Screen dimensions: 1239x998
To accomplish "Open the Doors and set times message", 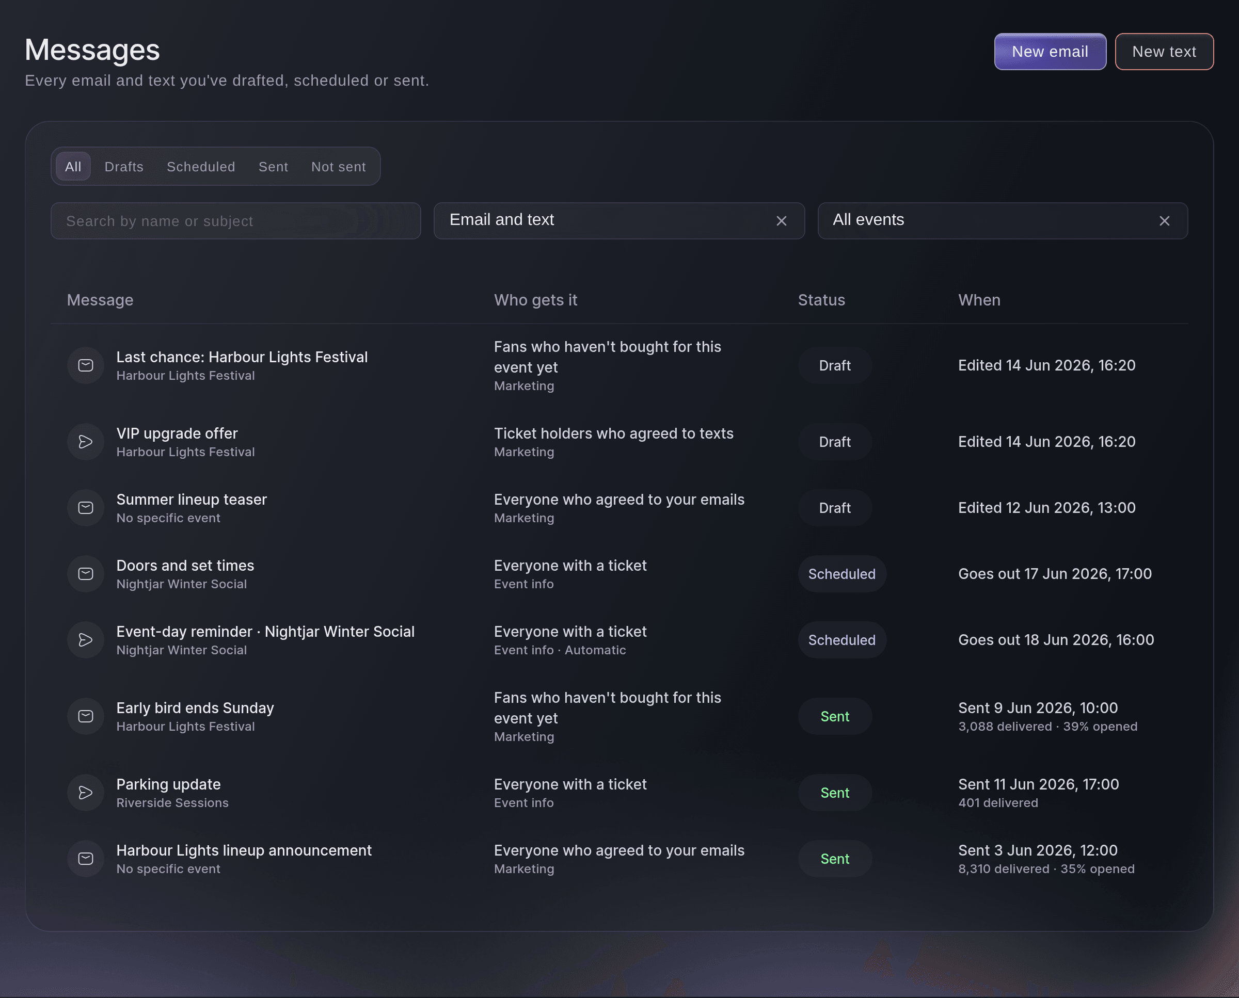I will coord(185,566).
